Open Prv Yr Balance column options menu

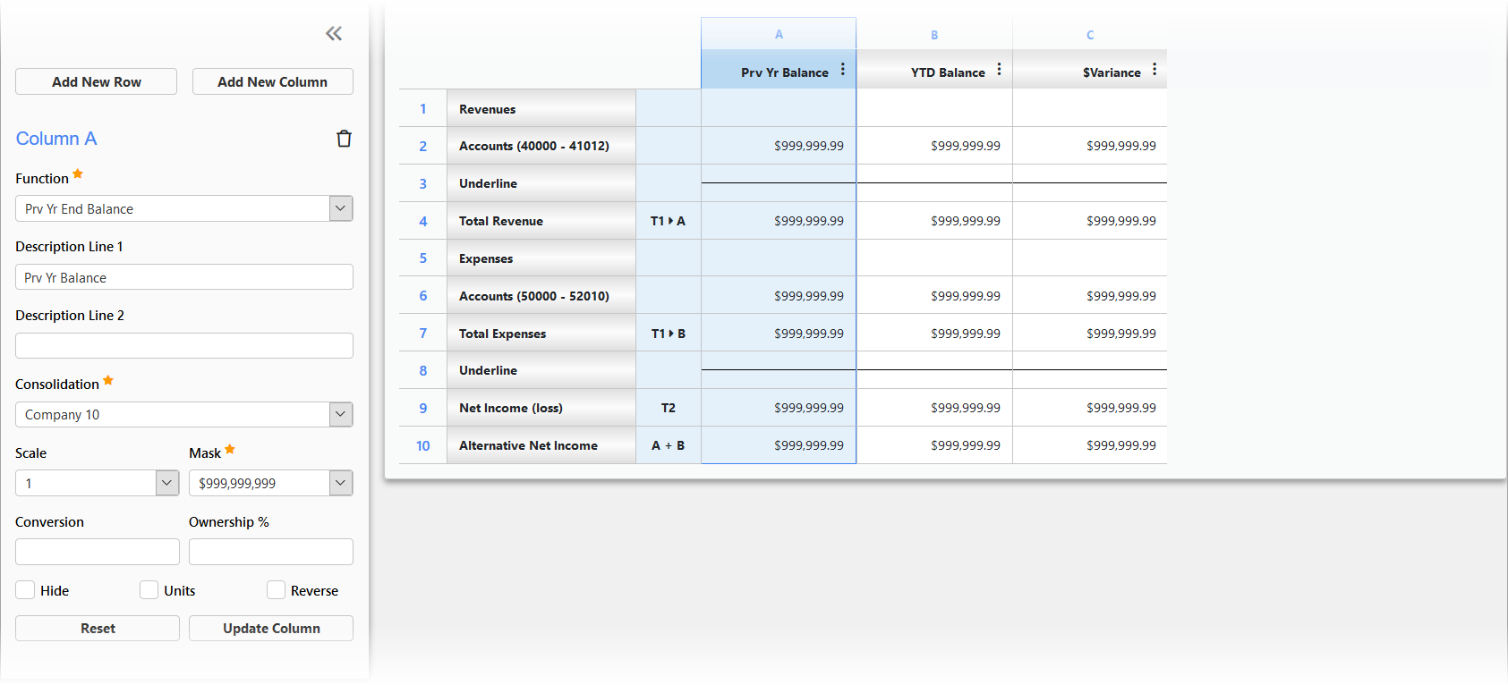click(843, 70)
